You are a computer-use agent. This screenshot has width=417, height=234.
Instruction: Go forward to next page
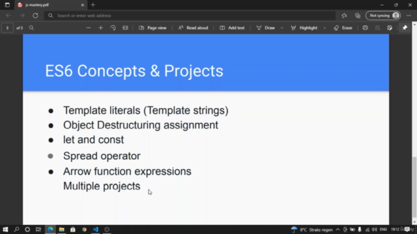[x=22, y=16]
